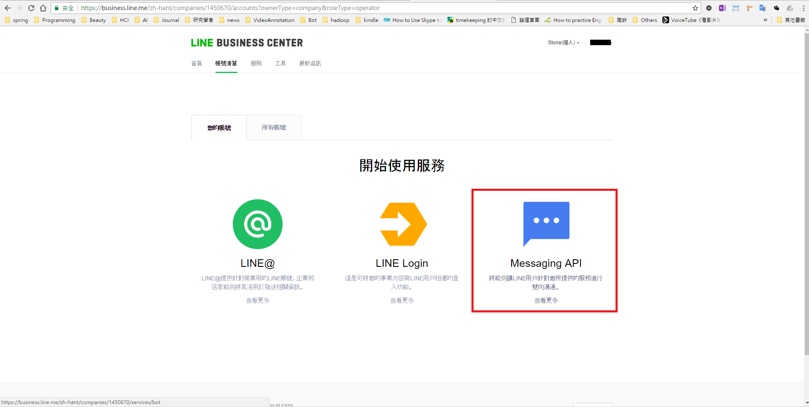This screenshot has width=809, height=407.
Task: Open the 最新資訊 nav item
Action: coord(310,63)
